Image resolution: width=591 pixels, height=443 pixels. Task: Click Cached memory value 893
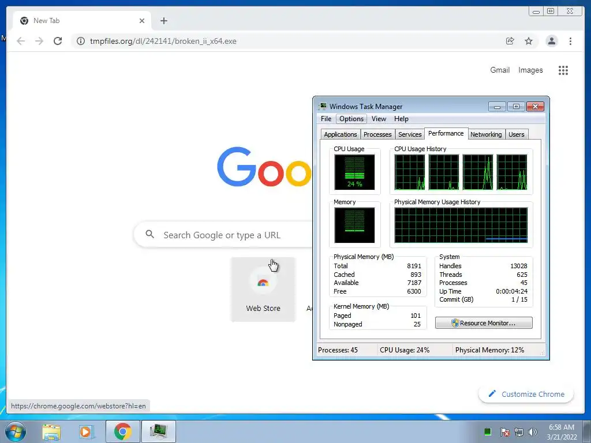(416, 275)
